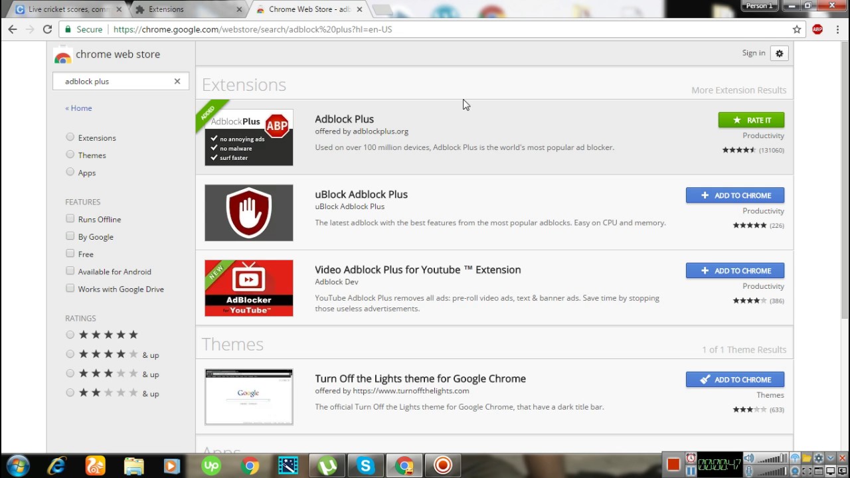The height and width of the screenshot is (478, 850).
Task: Select the two stars & up rating
Action: [70, 392]
